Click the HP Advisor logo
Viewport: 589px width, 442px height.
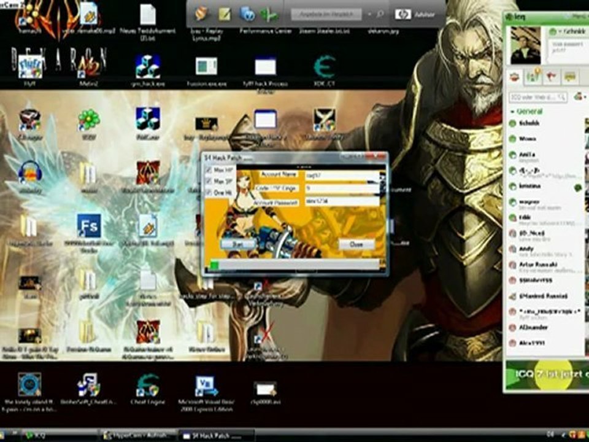point(402,14)
